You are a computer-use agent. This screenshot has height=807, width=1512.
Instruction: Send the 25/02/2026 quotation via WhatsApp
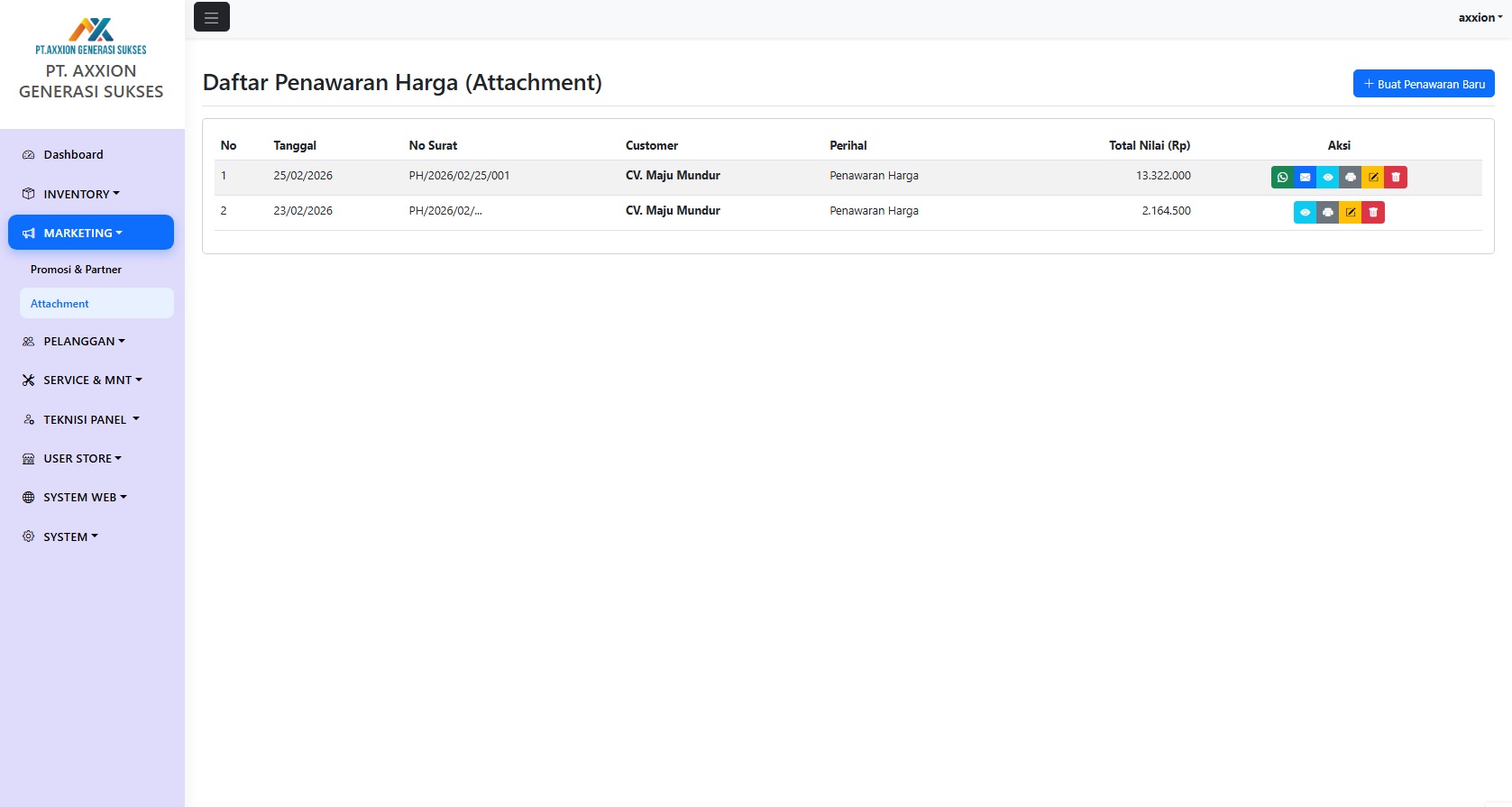click(1282, 178)
